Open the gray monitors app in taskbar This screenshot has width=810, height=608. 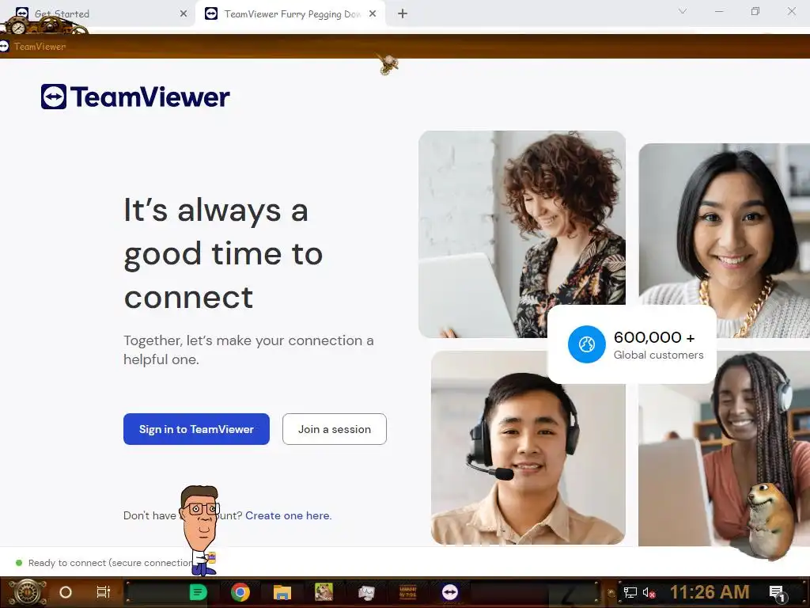[x=366, y=592]
